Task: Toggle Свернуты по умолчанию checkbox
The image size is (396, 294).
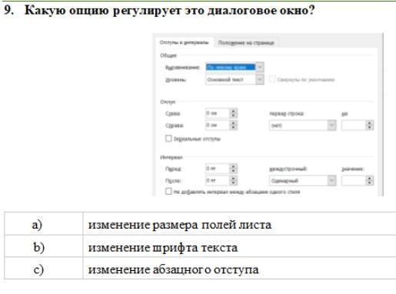Action: (272, 79)
